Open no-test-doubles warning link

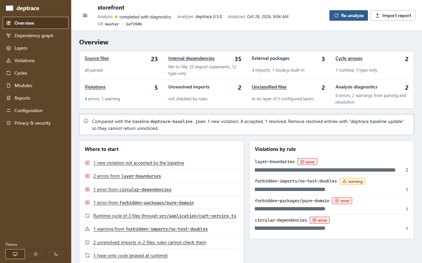150,229
